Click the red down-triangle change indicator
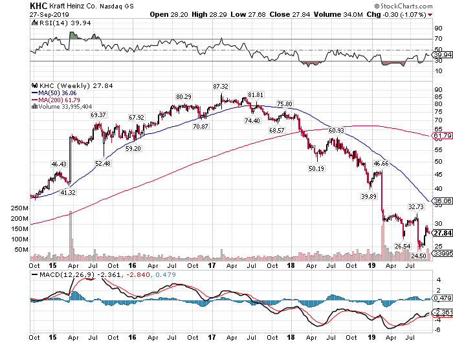The height and width of the screenshot is (343, 453). click(x=430, y=15)
